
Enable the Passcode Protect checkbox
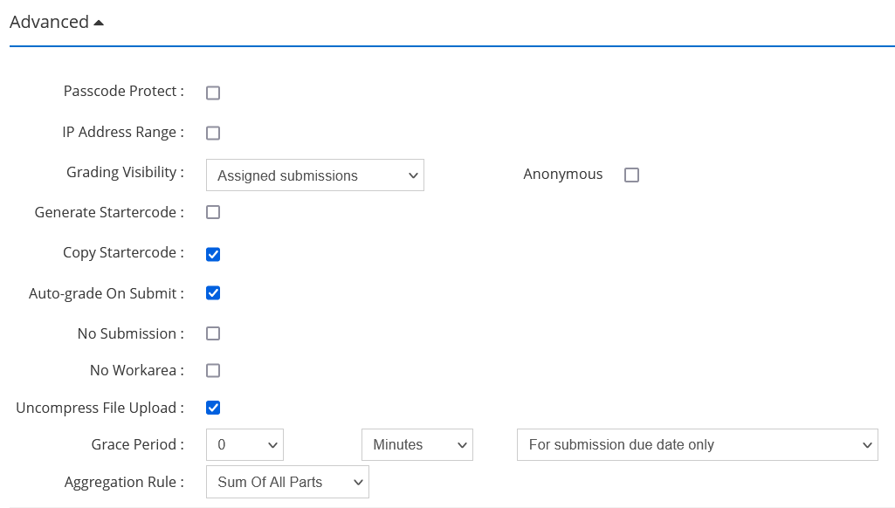[213, 93]
